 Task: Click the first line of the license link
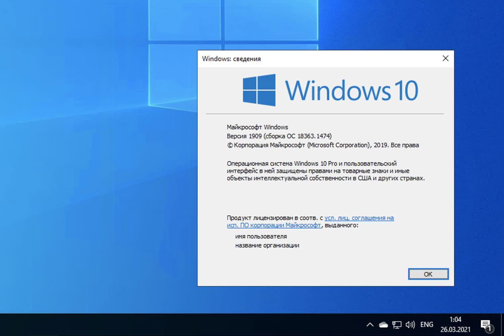(359, 218)
